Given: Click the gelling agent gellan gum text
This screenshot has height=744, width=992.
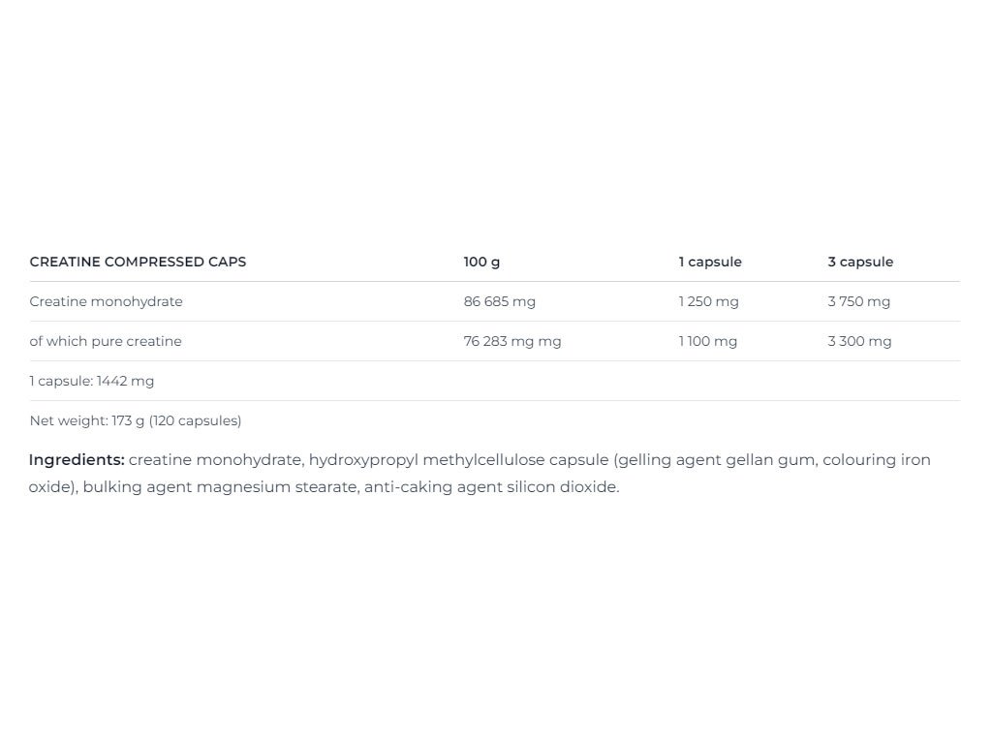Looking at the screenshot, I should click(716, 460).
